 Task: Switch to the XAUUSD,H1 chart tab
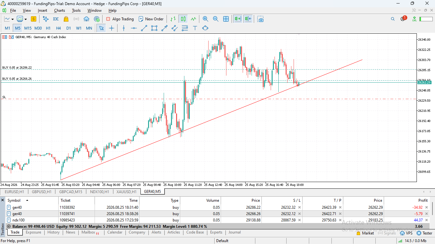point(126,192)
